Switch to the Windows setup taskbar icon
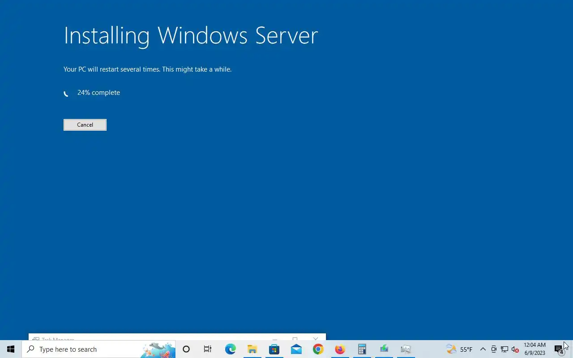 [x=384, y=349]
